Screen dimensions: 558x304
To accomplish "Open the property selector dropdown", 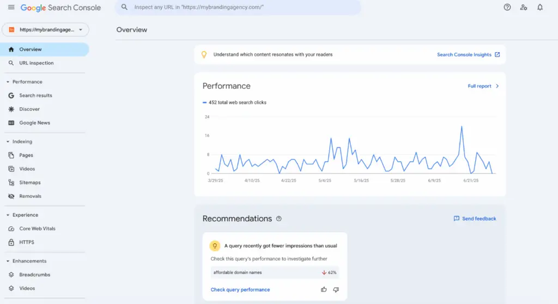I will tap(45, 29).
